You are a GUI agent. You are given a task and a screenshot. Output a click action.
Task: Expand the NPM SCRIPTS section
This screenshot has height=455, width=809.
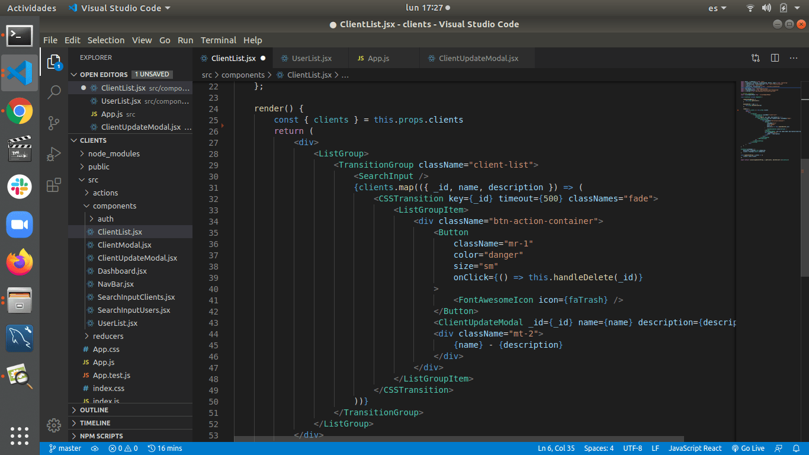(x=101, y=436)
